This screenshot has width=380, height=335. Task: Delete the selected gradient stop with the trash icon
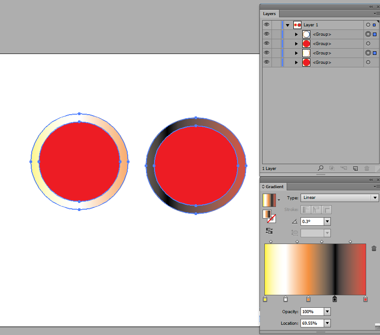(x=374, y=248)
